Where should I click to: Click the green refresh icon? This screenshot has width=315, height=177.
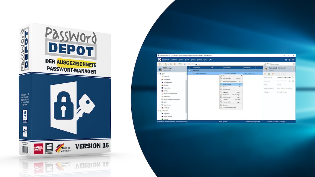click(268, 64)
